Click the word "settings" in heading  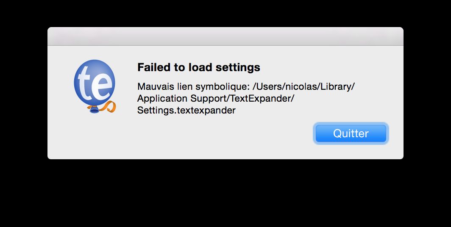tap(238, 68)
